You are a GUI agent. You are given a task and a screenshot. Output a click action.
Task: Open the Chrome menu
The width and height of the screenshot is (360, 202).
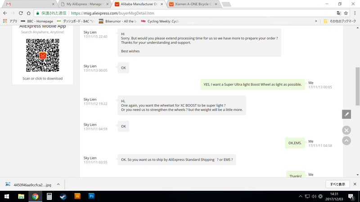coord(355,13)
